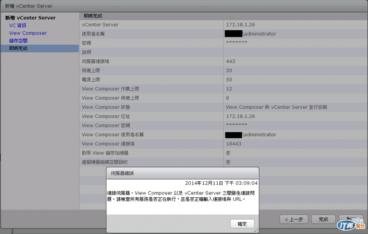Click the 伺服器錯誤 dialog title bar
Screen dimensions: 368x234
pos(183,173)
